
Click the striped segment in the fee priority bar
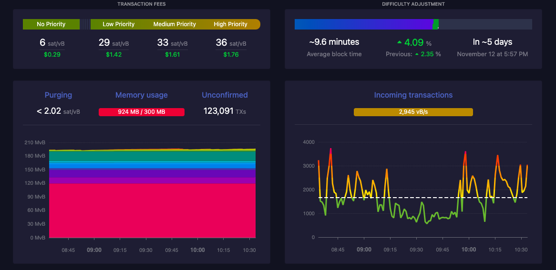point(85,24)
